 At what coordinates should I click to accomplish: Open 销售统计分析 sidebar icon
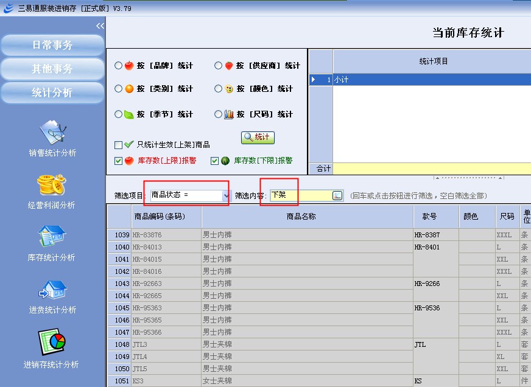52,132
